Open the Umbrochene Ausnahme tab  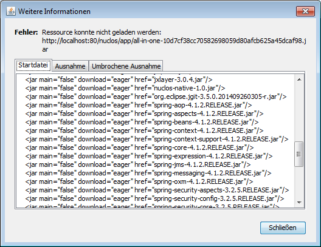(x=126, y=66)
